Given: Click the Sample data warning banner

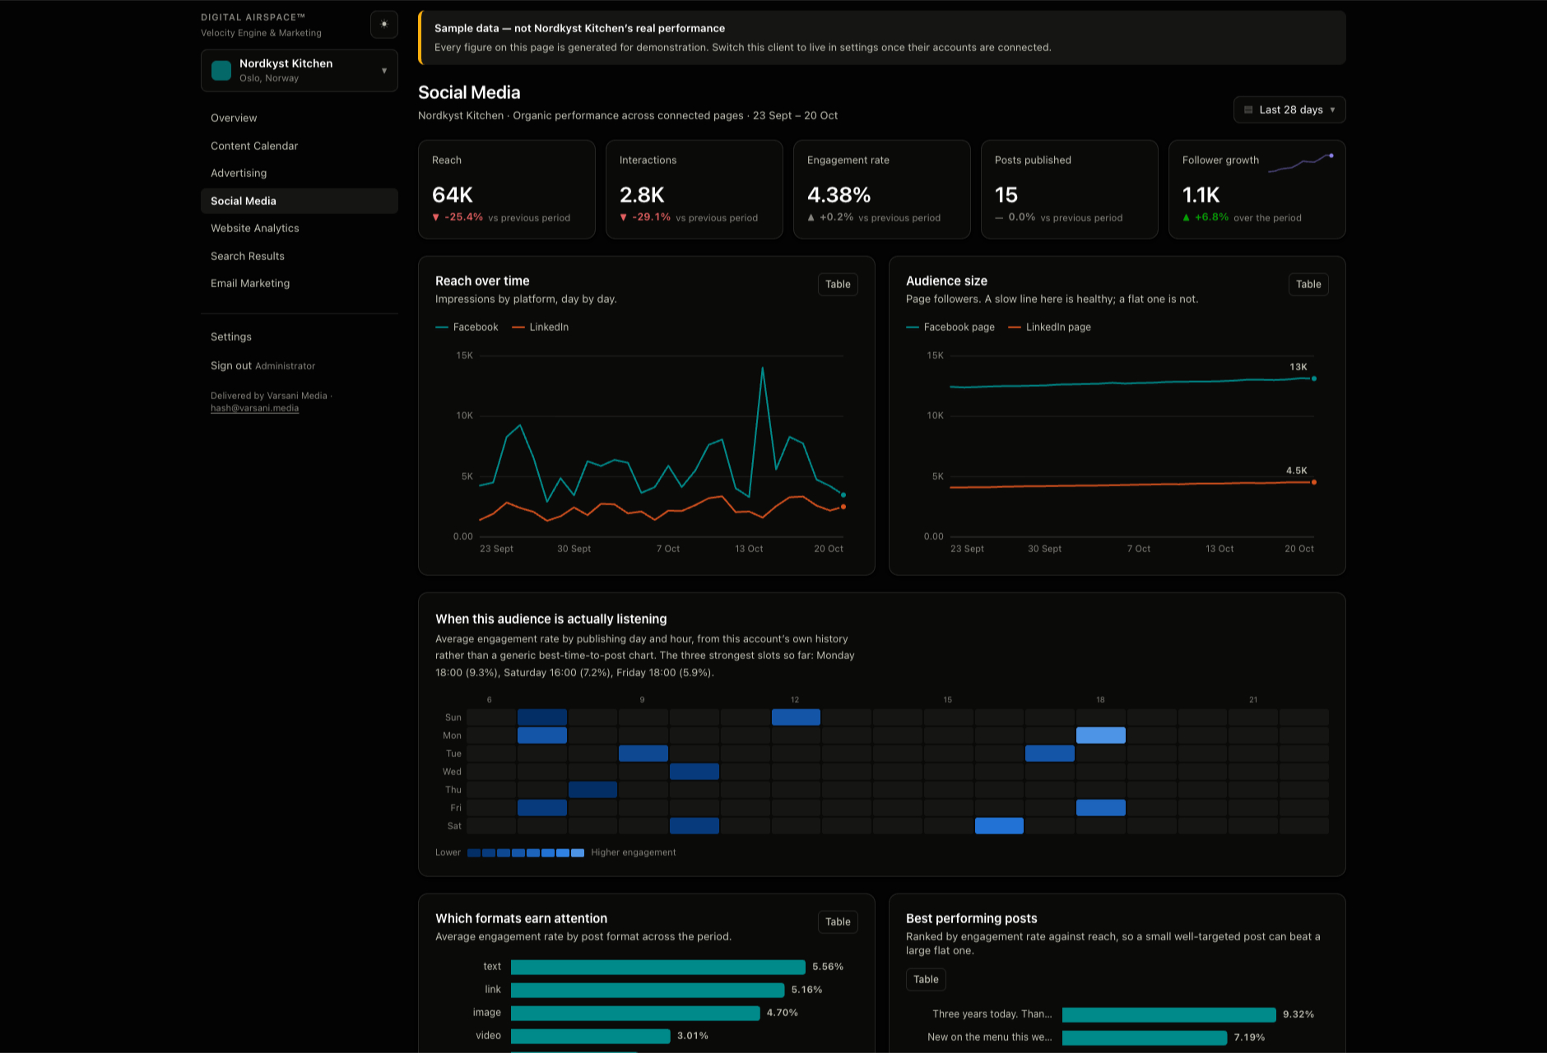Looking at the screenshot, I should (x=882, y=38).
